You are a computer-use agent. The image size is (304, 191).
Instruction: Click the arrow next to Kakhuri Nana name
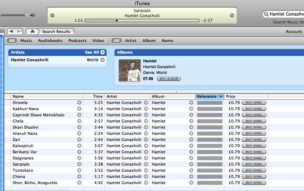pos(79,109)
